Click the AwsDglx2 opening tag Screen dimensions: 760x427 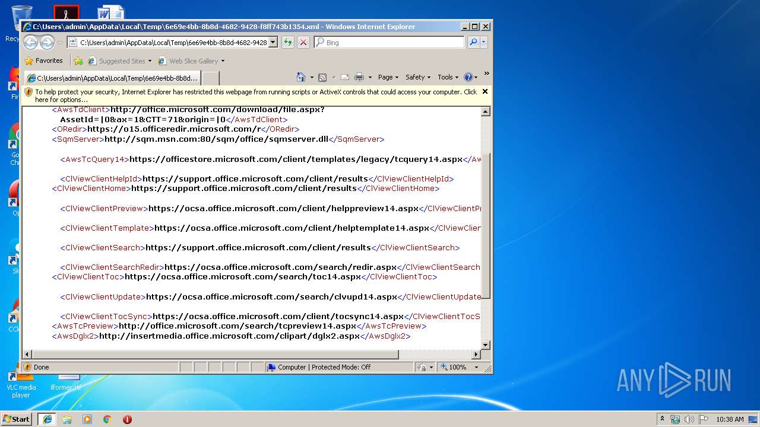coord(75,336)
